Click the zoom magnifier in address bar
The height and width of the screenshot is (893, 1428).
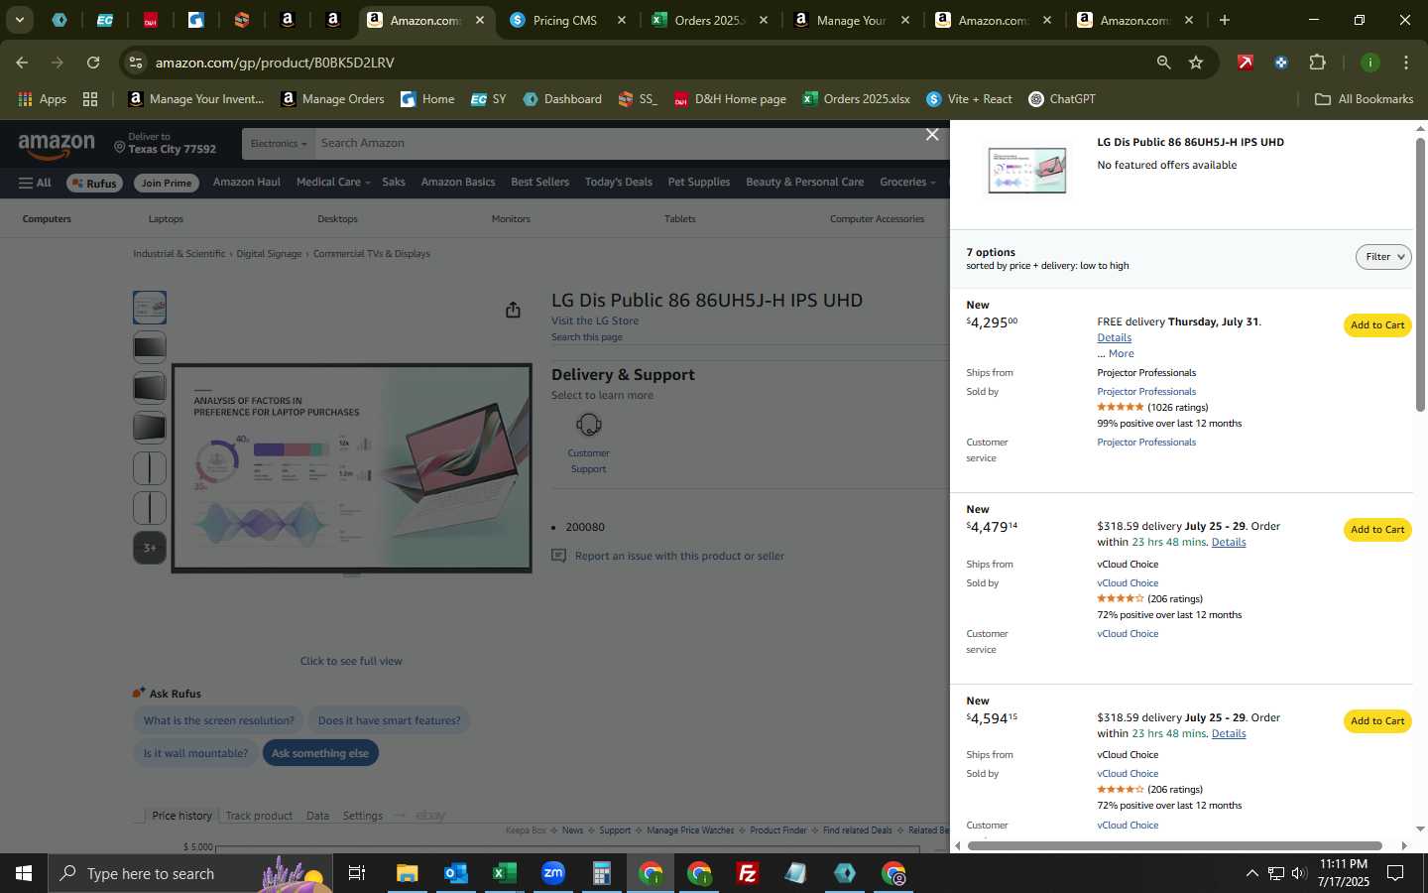[x=1163, y=63]
